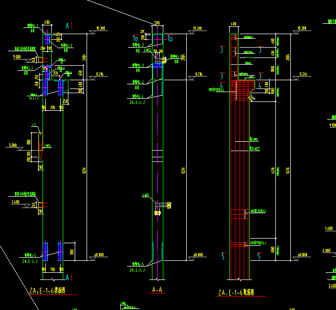336x310 pixels.
Task: Select the 500 width dimension atop A-A column
Action: pyautogui.click(x=157, y=23)
